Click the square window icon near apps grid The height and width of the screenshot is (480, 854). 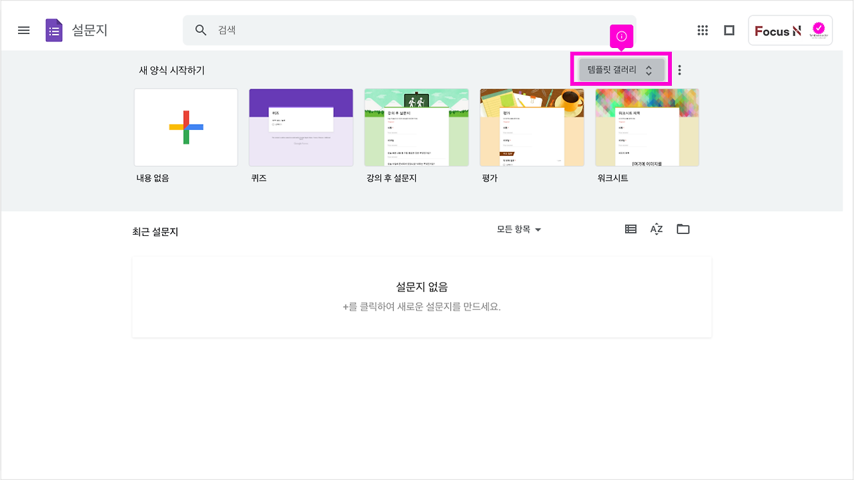tap(729, 30)
